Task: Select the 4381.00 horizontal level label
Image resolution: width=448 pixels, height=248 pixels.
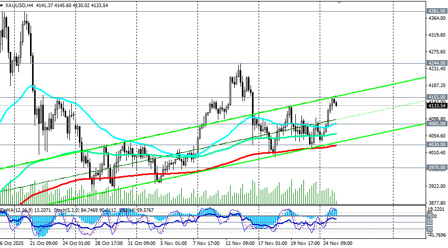Action: 437,11
